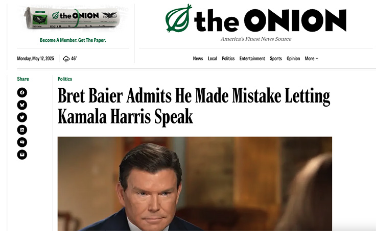This screenshot has width=376, height=231.
Task: Share article on Bluesky
Action: point(22,105)
